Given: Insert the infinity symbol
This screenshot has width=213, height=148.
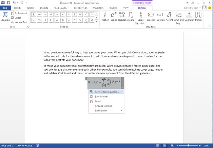Looking at the screenshot, I should point(39,14).
